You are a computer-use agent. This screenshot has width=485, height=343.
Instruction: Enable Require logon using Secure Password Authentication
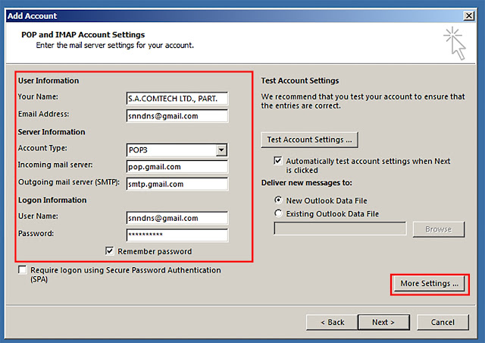tap(22, 270)
